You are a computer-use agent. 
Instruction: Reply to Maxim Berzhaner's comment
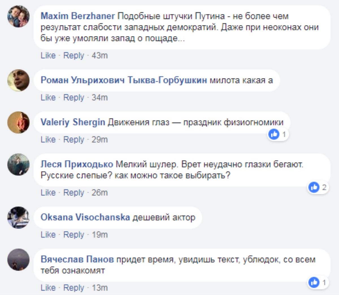73,56
